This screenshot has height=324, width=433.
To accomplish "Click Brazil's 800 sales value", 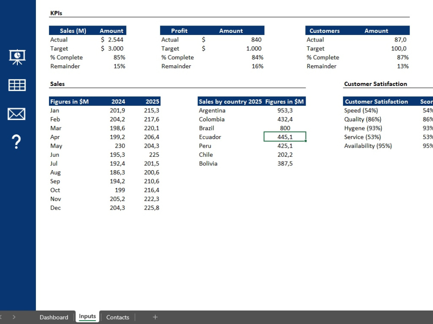I will tap(285, 128).
